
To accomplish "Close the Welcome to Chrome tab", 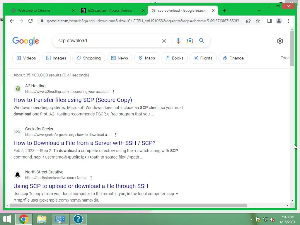I will [73, 11].
